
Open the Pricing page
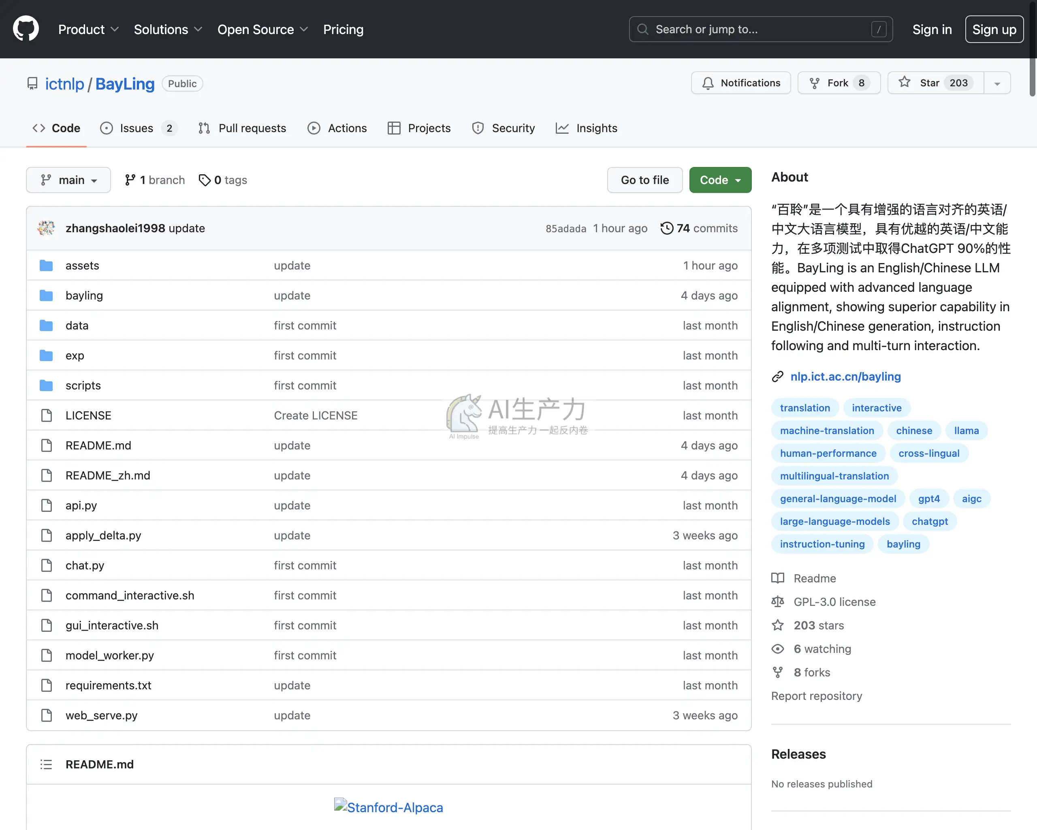343,29
